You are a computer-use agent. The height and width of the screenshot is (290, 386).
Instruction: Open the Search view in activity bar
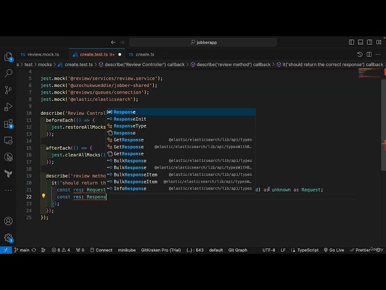(8, 73)
